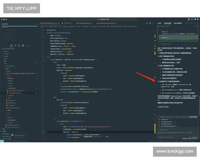The width and height of the screenshot is (200, 160).
Task: Click the Run play icon in editor
Action: (147, 23)
